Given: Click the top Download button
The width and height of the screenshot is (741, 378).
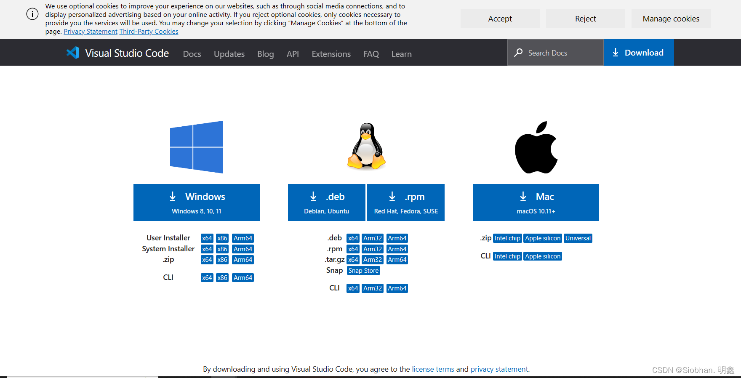Looking at the screenshot, I should [639, 53].
